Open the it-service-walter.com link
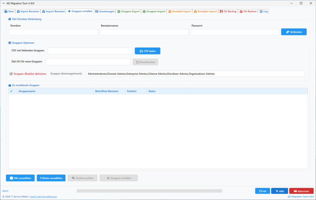316x200 pixels. tap(43, 197)
